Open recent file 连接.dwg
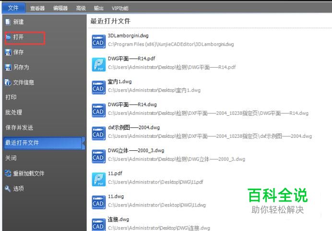The image size is (332, 231). (x=119, y=219)
